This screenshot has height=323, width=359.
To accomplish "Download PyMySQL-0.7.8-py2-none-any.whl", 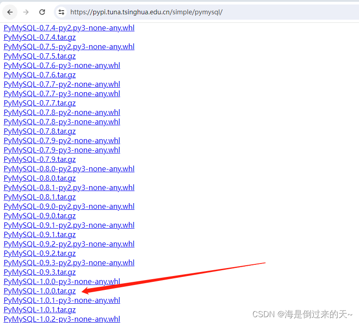I will [x=62, y=112].
